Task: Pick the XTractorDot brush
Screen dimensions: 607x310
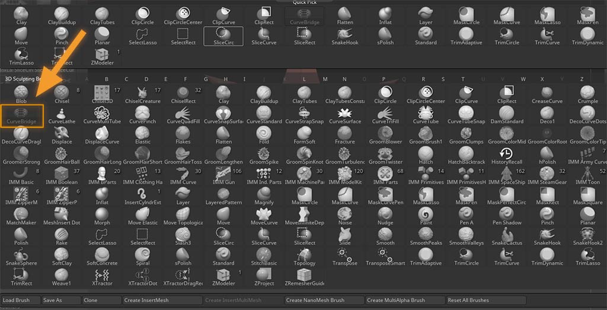Action: (x=142, y=276)
